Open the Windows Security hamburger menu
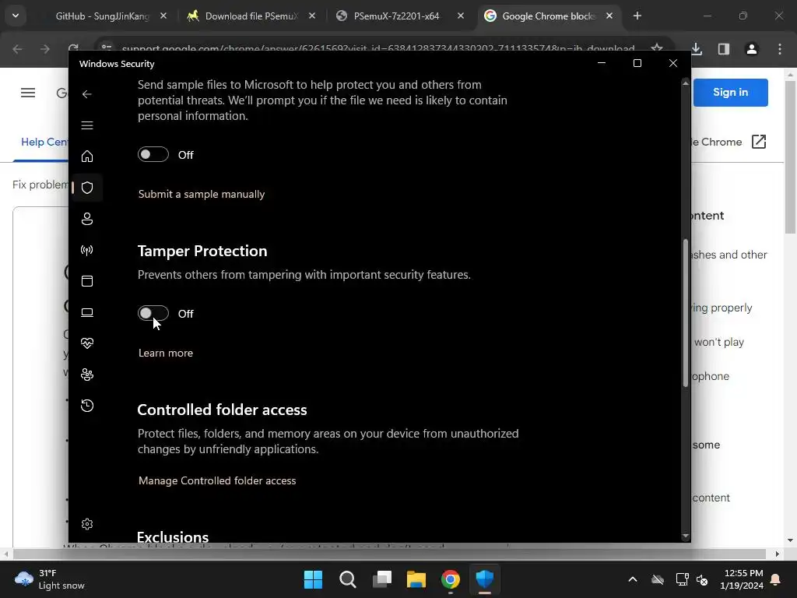This screenshot has width=797, height=598. (x=87, y=125)
